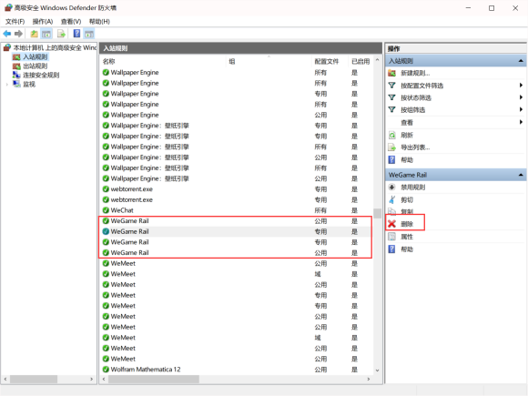Click the rules list vertical scrollbar thumb
This screenshot has width=528, height=396.
tap(377, 214)
